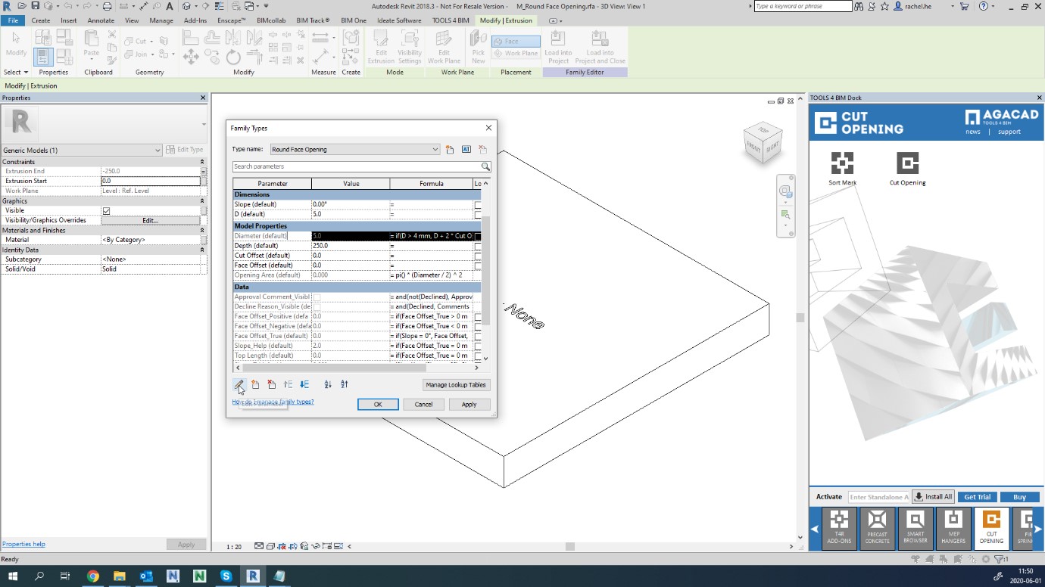This screenshot has height=587, width=1045.
Task: Collapse the Materials and Finishes section
Action: click(x=202, y=230)
